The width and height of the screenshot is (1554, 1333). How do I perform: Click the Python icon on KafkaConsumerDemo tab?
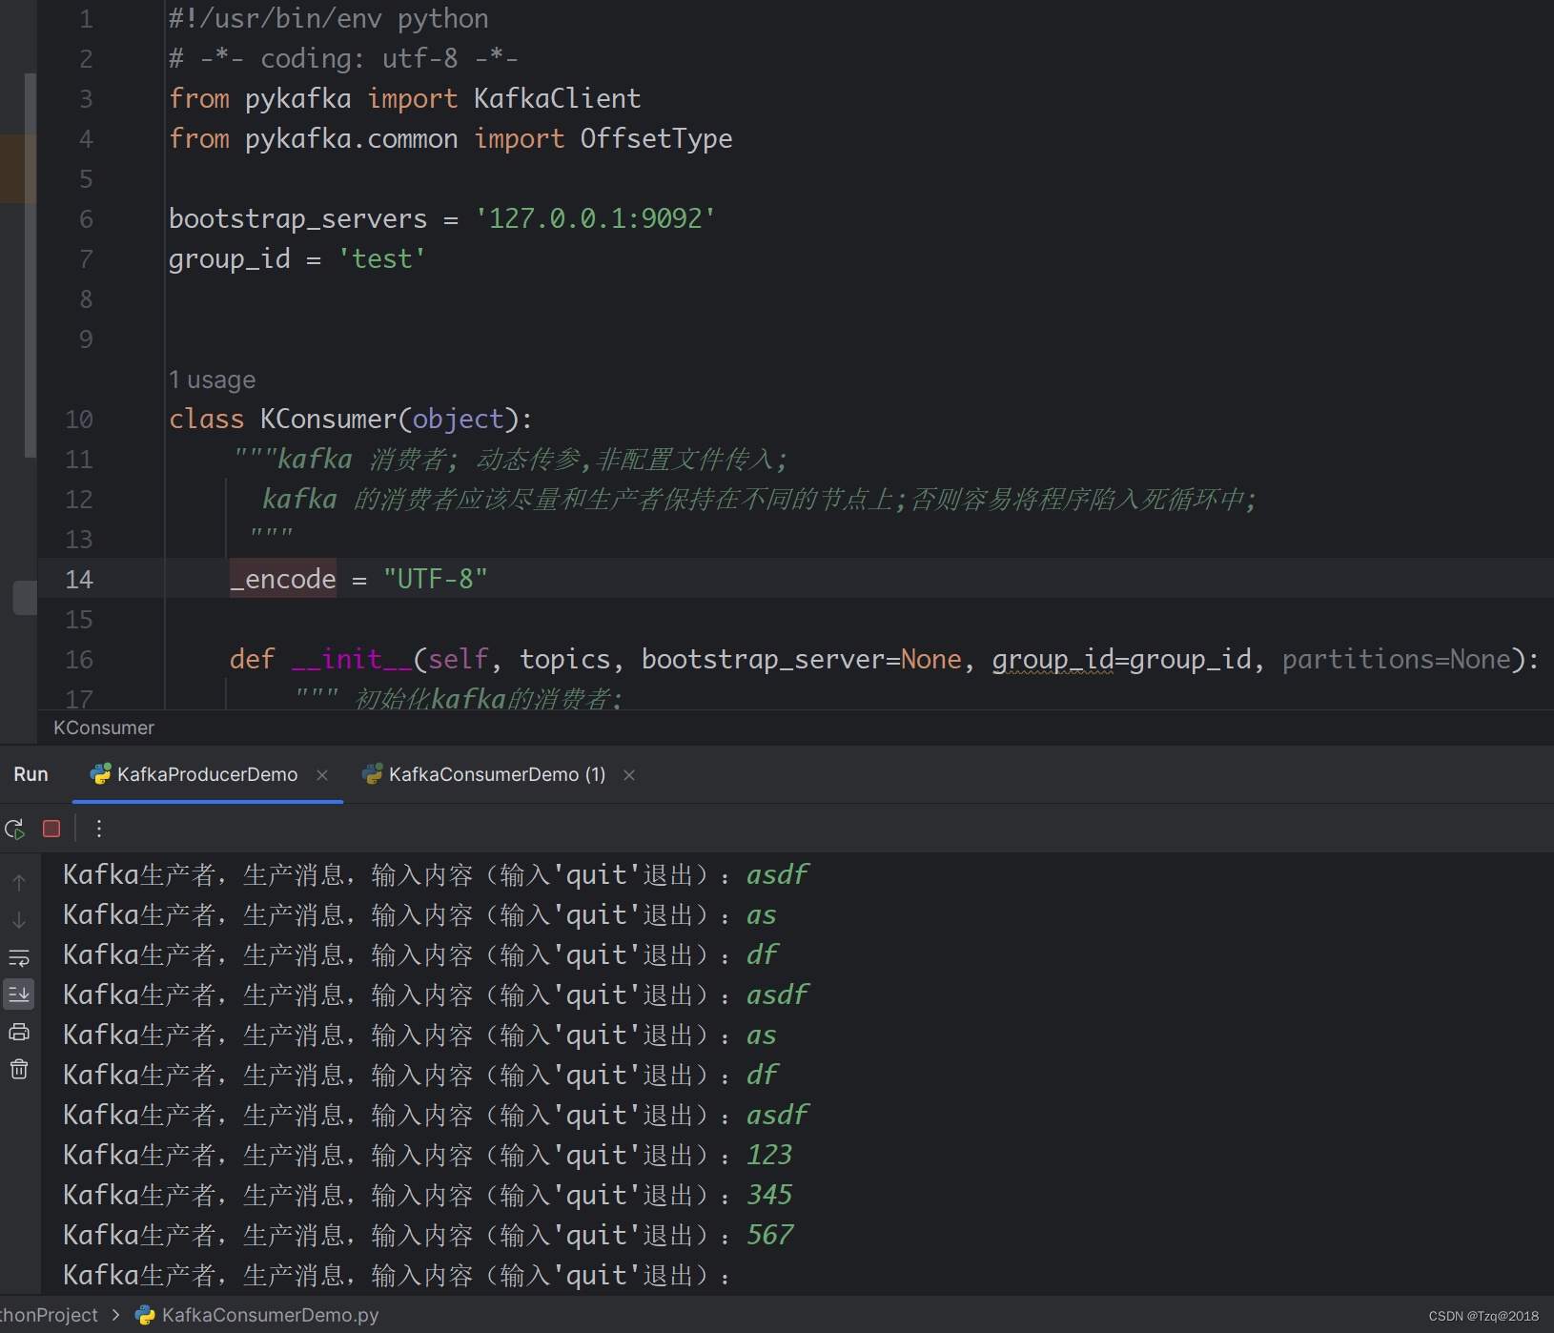(372, 774)
